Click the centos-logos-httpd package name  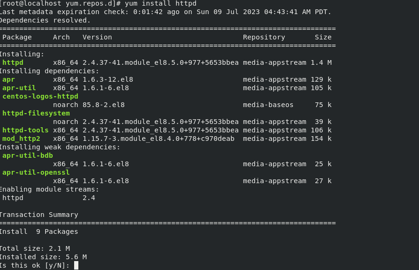(x=40, y=97)
